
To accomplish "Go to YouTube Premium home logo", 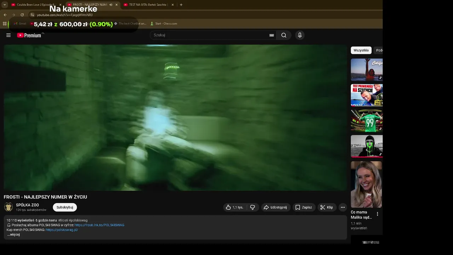I will (x=29, y=35).
